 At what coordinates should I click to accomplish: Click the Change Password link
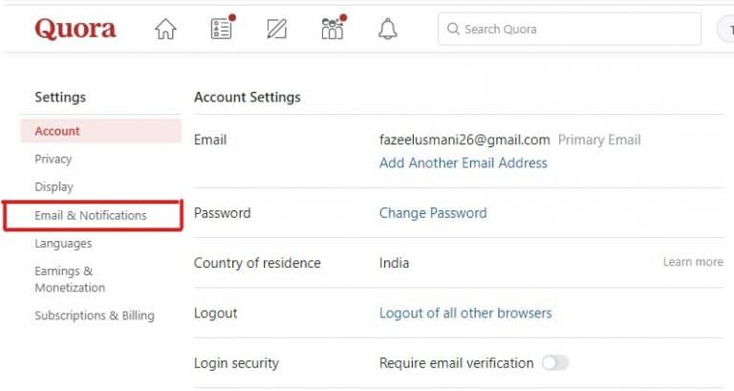click(x=433, y=213)
